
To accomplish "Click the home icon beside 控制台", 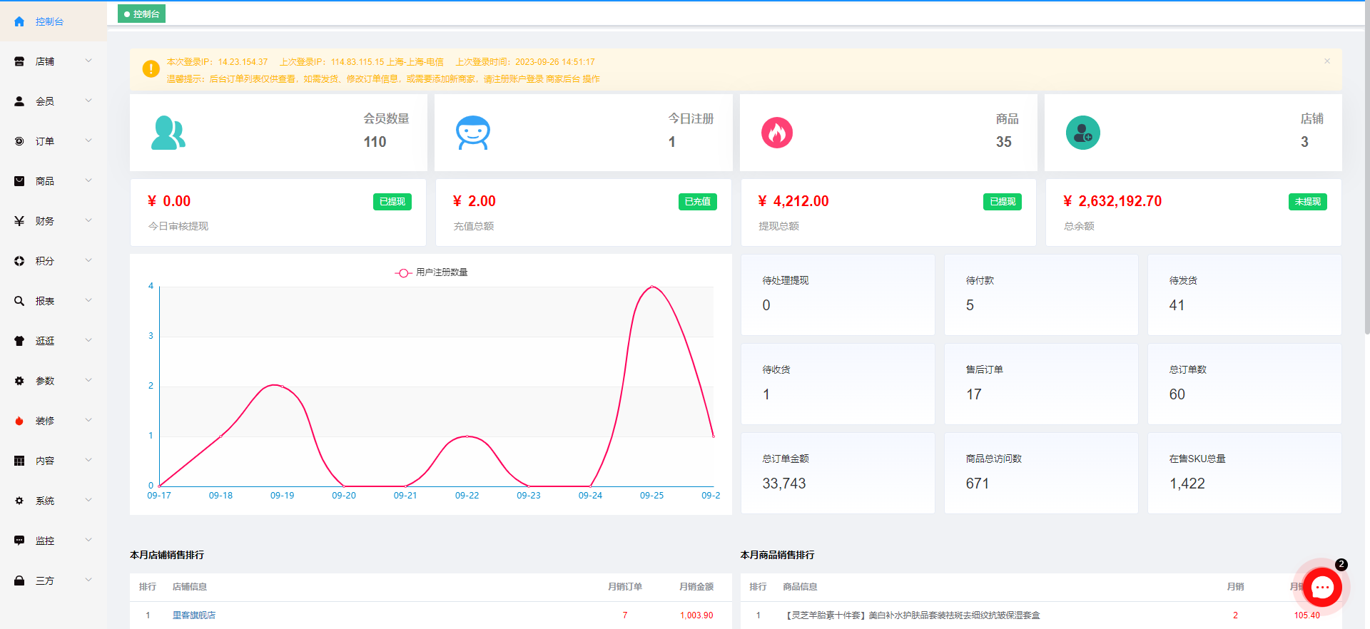I will 19,21.
